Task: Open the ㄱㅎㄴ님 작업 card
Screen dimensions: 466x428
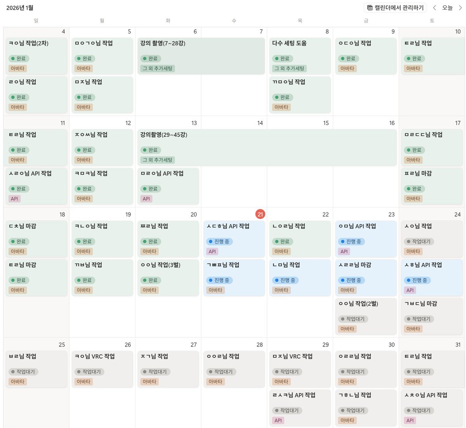Action: pos(366,408)
